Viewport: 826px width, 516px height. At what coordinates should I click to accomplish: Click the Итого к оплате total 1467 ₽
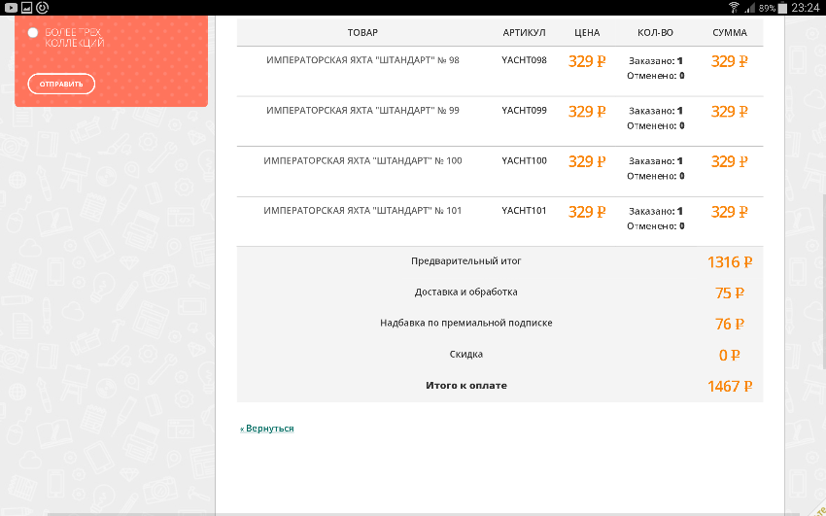tap(730, 387)
